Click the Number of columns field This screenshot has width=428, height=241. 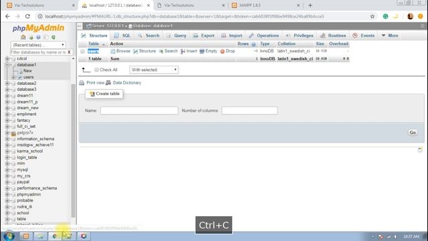pos(249,110)
